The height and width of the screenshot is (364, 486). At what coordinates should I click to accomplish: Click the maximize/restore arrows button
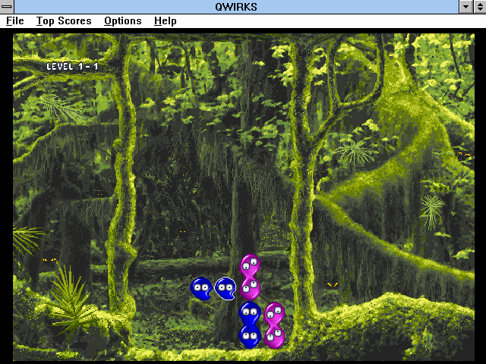click(x=479, y=7)
